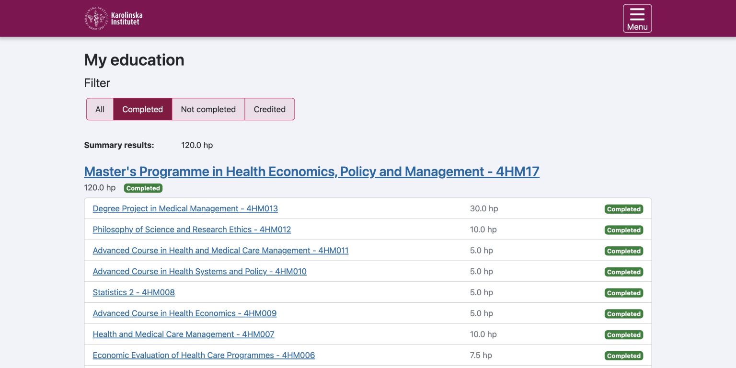Open the hamburger Menu button
The width and height of the screenshot is (736, 368).
pos(637,19)
